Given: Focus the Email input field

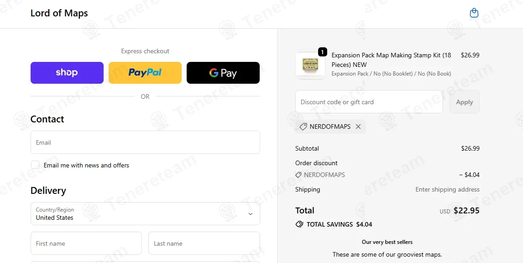Looking at the screenshot, I should [145, 142].
